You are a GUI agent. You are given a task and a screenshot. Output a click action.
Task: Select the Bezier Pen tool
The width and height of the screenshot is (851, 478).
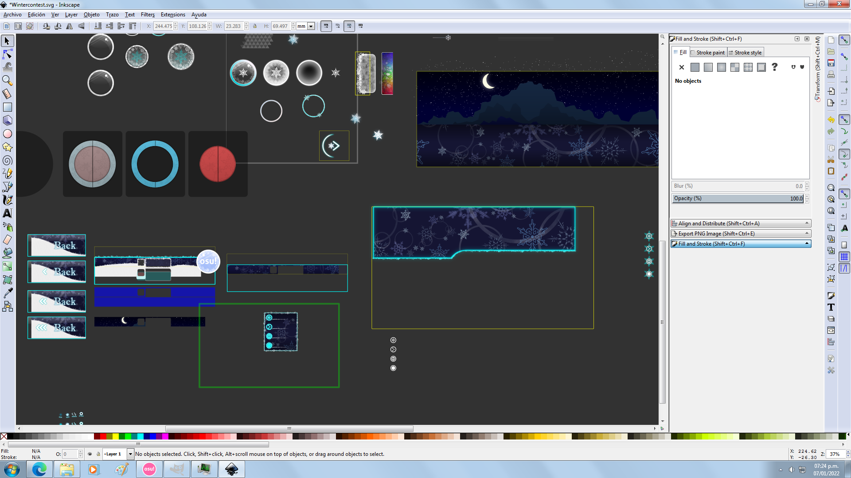click(x=7, y=187)
